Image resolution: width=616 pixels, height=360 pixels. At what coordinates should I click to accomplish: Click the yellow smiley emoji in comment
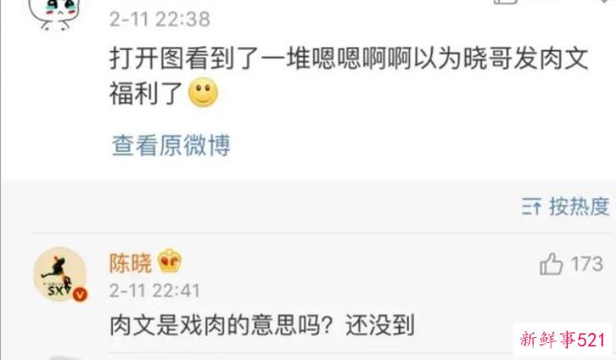coord(203,92)
